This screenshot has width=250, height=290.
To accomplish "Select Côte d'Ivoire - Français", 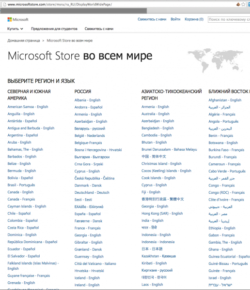I will (x=226, y=200).
